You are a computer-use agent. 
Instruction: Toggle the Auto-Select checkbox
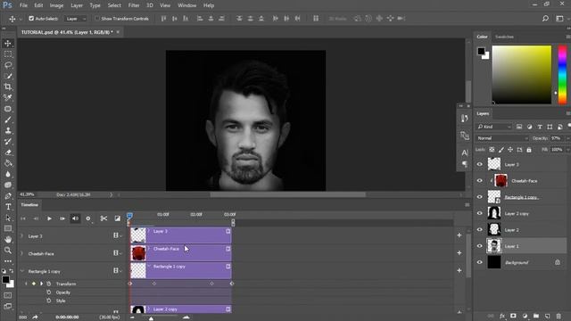pyautogui.click(x=31, y=18)
